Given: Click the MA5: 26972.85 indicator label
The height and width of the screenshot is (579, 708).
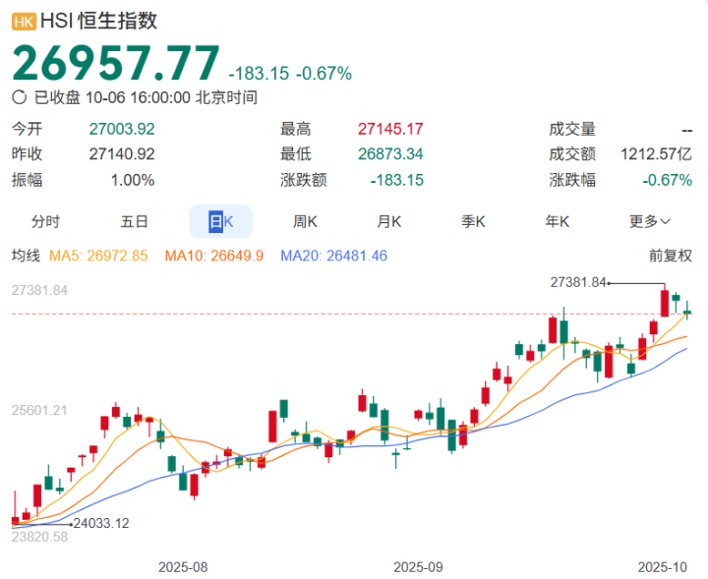Looking at the screenshot, I should pyautogui.click(x=98, y=256).
